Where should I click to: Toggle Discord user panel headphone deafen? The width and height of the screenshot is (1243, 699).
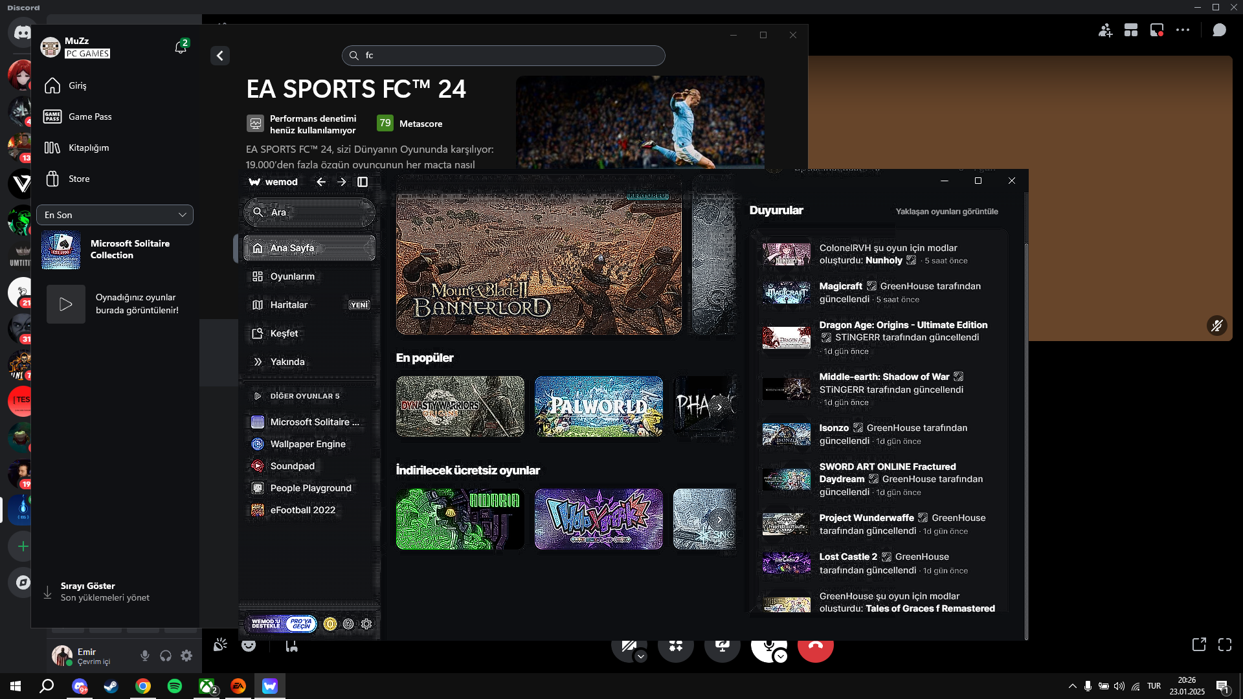166,656
